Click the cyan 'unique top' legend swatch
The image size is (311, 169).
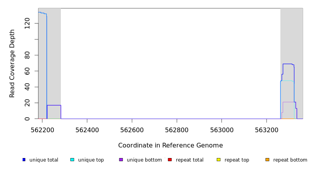click(x=72, y=160)
